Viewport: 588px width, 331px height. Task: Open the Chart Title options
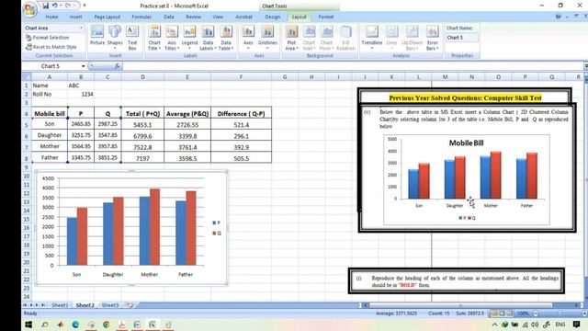(x=154, y=38)
